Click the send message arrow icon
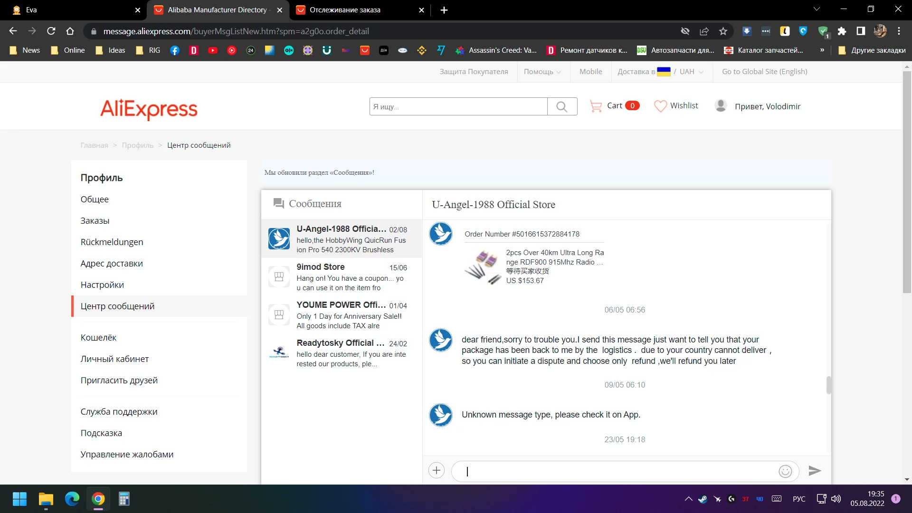The width and height of the screenshot is (912, 513). (815, 471)
